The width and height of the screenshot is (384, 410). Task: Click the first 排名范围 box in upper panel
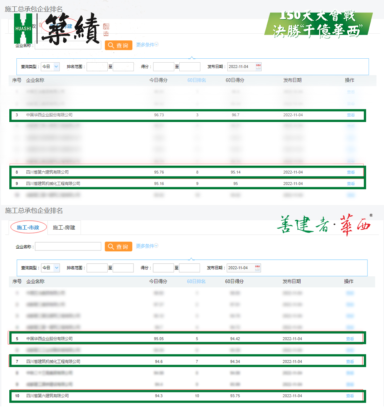pos(97,67)
